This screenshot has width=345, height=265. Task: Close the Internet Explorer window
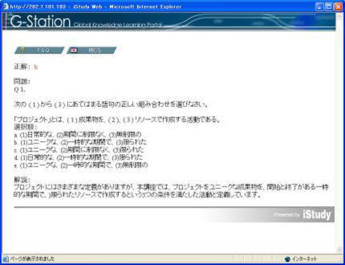click(338, 7)
